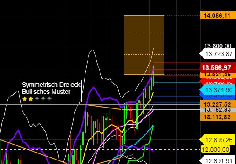Select the gray 13.182,83 price label

(x=218, y=110)
